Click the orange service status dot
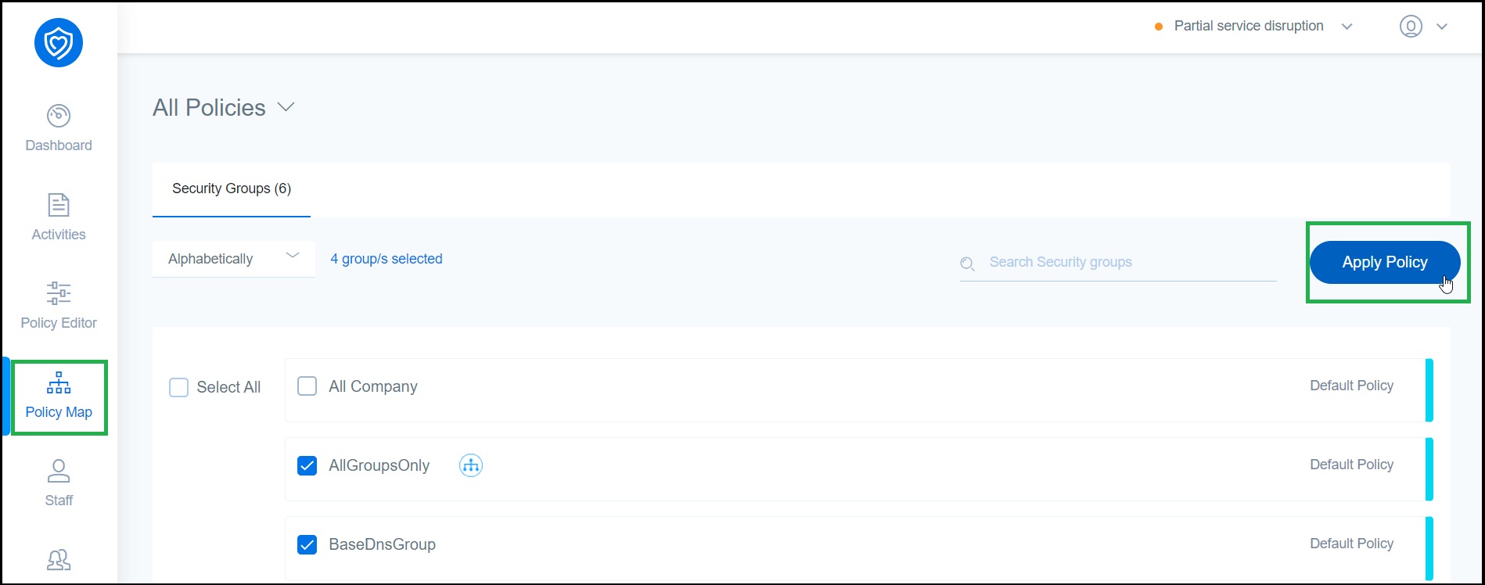 [1159, 27]
